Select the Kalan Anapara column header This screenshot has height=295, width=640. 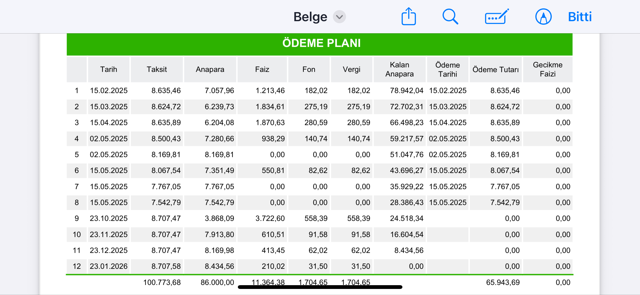coord(399,69)
